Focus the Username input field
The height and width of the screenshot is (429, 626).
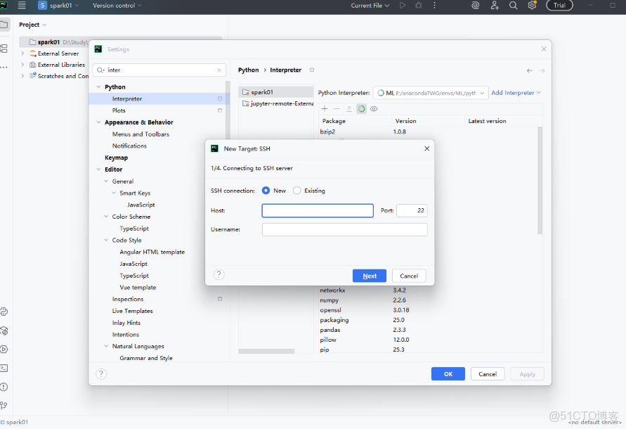click(x=344, y=229)
